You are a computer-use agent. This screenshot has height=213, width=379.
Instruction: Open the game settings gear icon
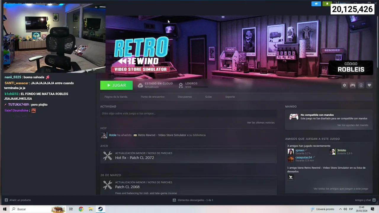(344, 85)
